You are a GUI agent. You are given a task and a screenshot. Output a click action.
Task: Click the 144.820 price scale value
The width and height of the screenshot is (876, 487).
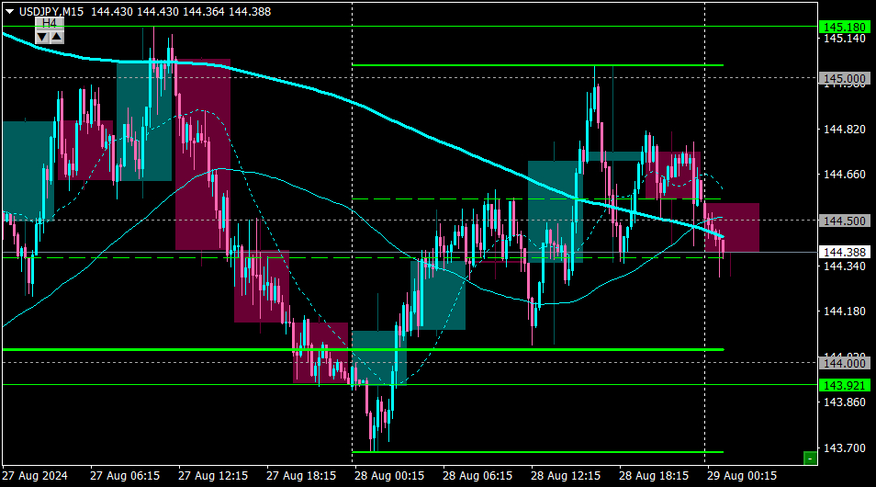point(844,130)
